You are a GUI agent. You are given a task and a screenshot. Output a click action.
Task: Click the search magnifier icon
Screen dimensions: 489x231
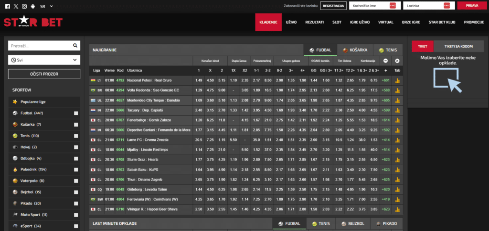[75, 46]
